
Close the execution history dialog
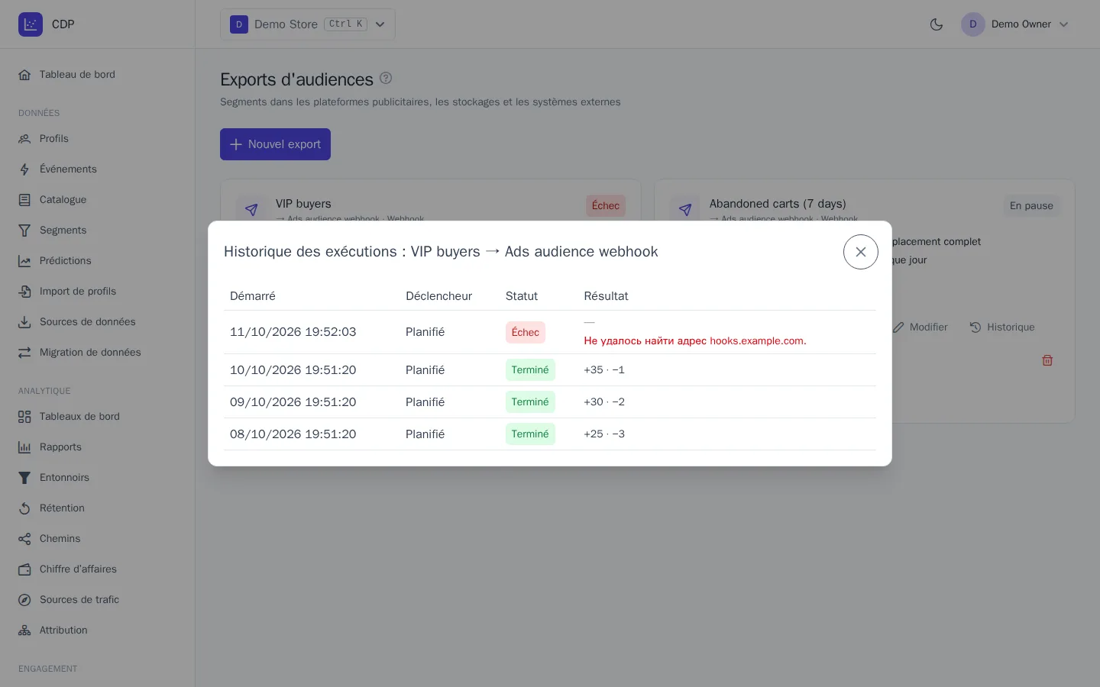pyautogui.click(x=861, y=252)
